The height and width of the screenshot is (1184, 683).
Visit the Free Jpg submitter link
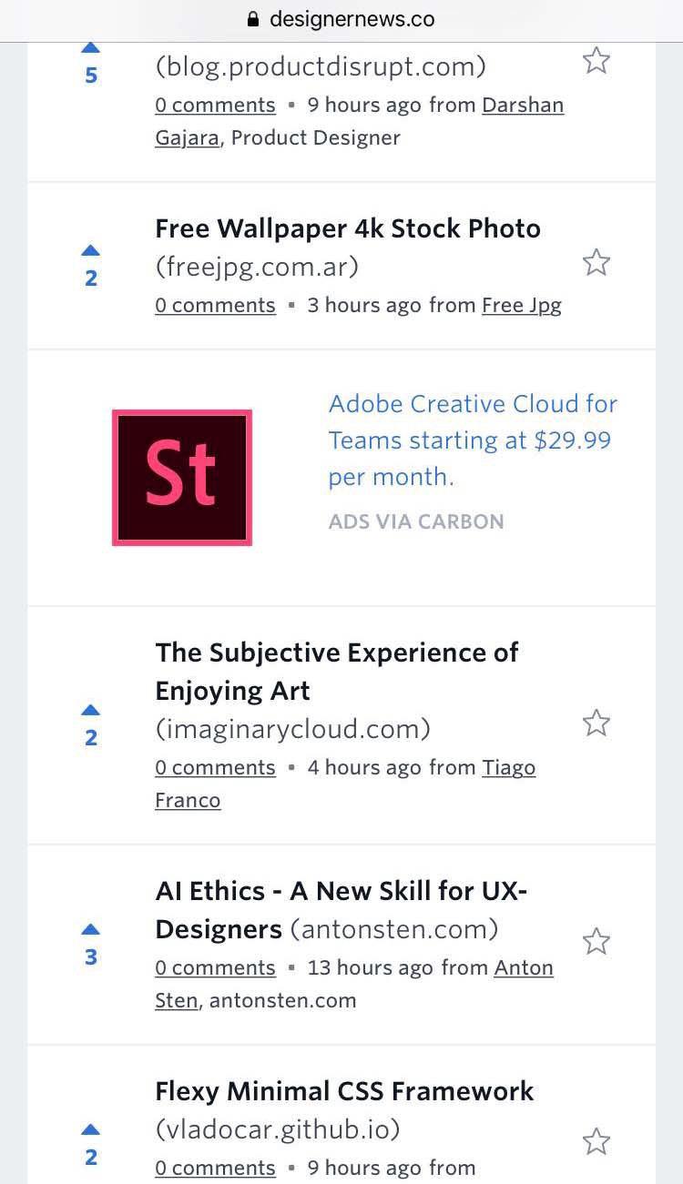521,305
